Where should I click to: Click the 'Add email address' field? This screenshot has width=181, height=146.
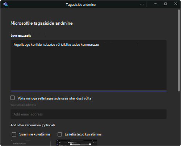coord(88,114)
